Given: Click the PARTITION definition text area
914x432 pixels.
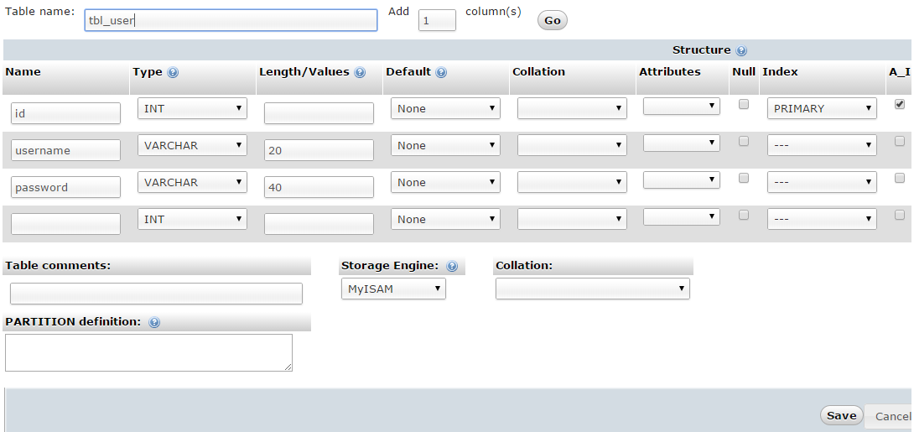Looking at the screenshot, I should pyautogui.click(x=148, y=352).
